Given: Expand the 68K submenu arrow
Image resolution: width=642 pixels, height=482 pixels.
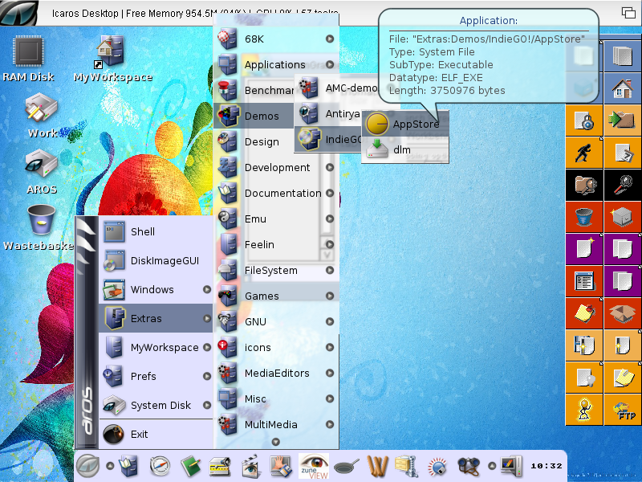Looking at the screenshot, I should [330, 39].
